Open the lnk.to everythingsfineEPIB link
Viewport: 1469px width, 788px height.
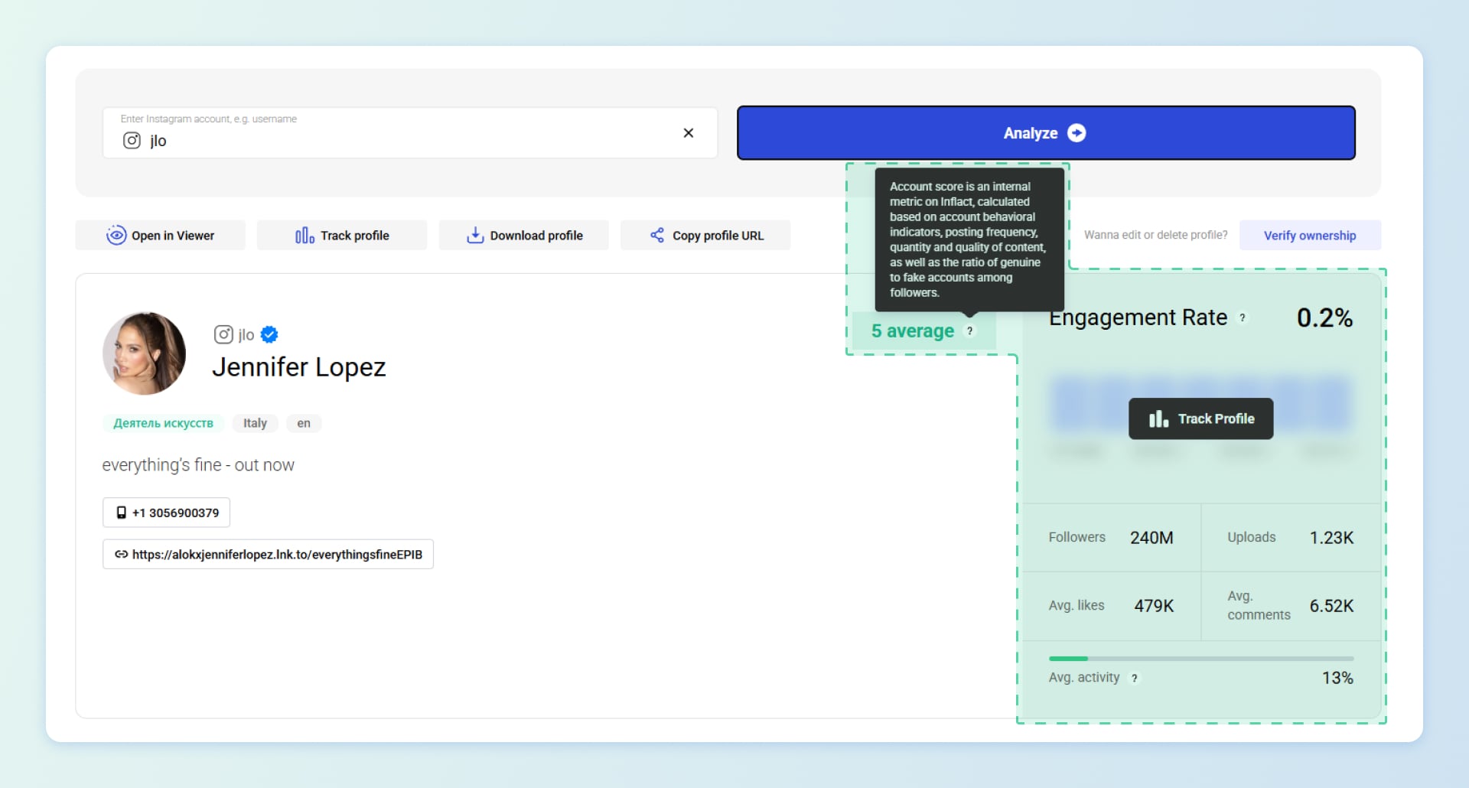coord(269,554)
